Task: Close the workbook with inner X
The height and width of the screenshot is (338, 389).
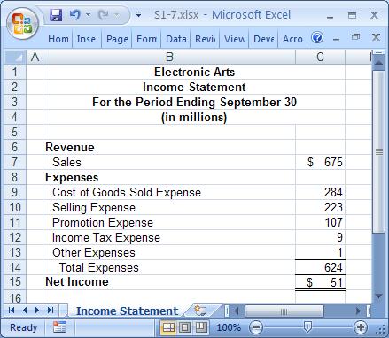Action: pos(376,37)
